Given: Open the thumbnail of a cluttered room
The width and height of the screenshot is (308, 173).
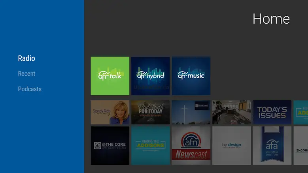Looking at the screenshot, I should coord(232,112).
